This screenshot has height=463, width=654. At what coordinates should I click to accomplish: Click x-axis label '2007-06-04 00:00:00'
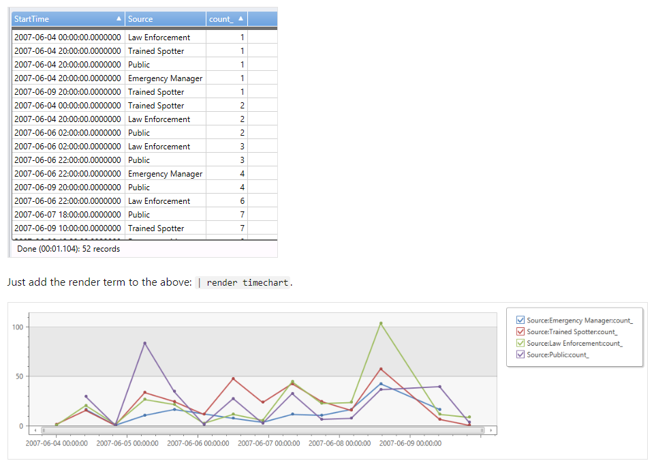pyautogui.click(x=57, y=443)
